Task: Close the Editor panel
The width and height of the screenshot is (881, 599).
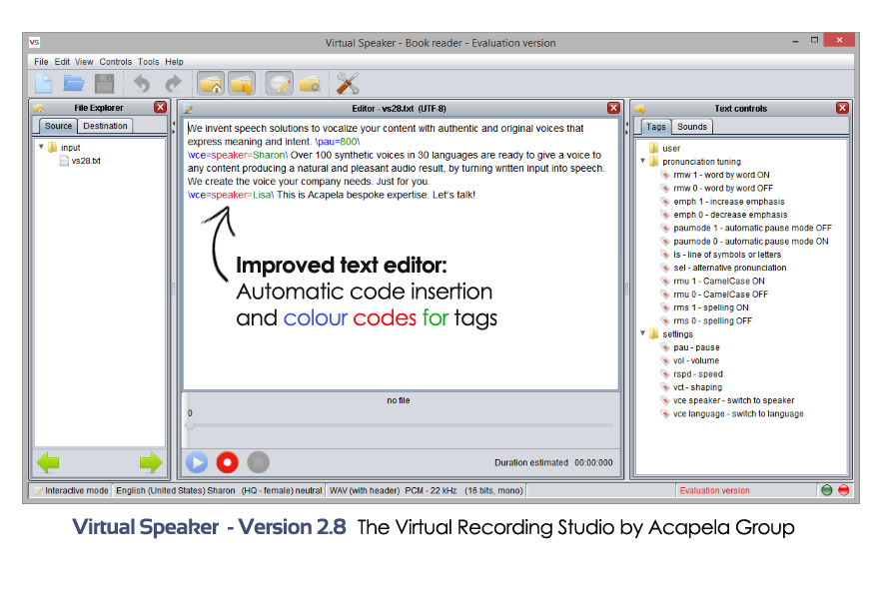Action: coord(613,108)
